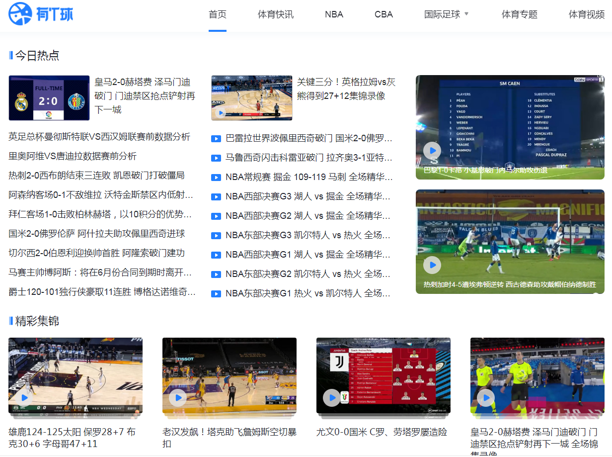This screenshot has height=457, width=612.
Task: Switch to the NBA menu item
Action: [x=334, y=14]
